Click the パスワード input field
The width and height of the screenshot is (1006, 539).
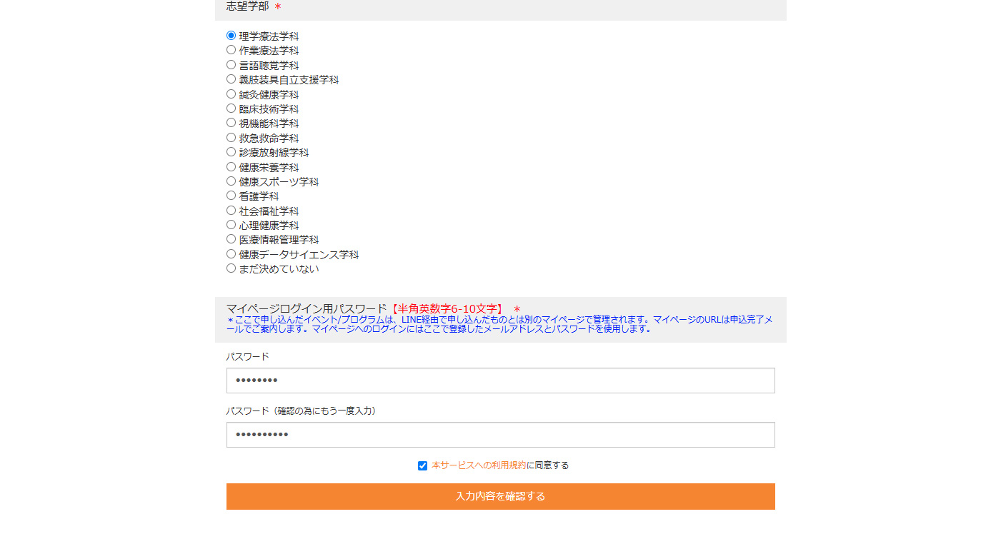[x=500, y=381]
